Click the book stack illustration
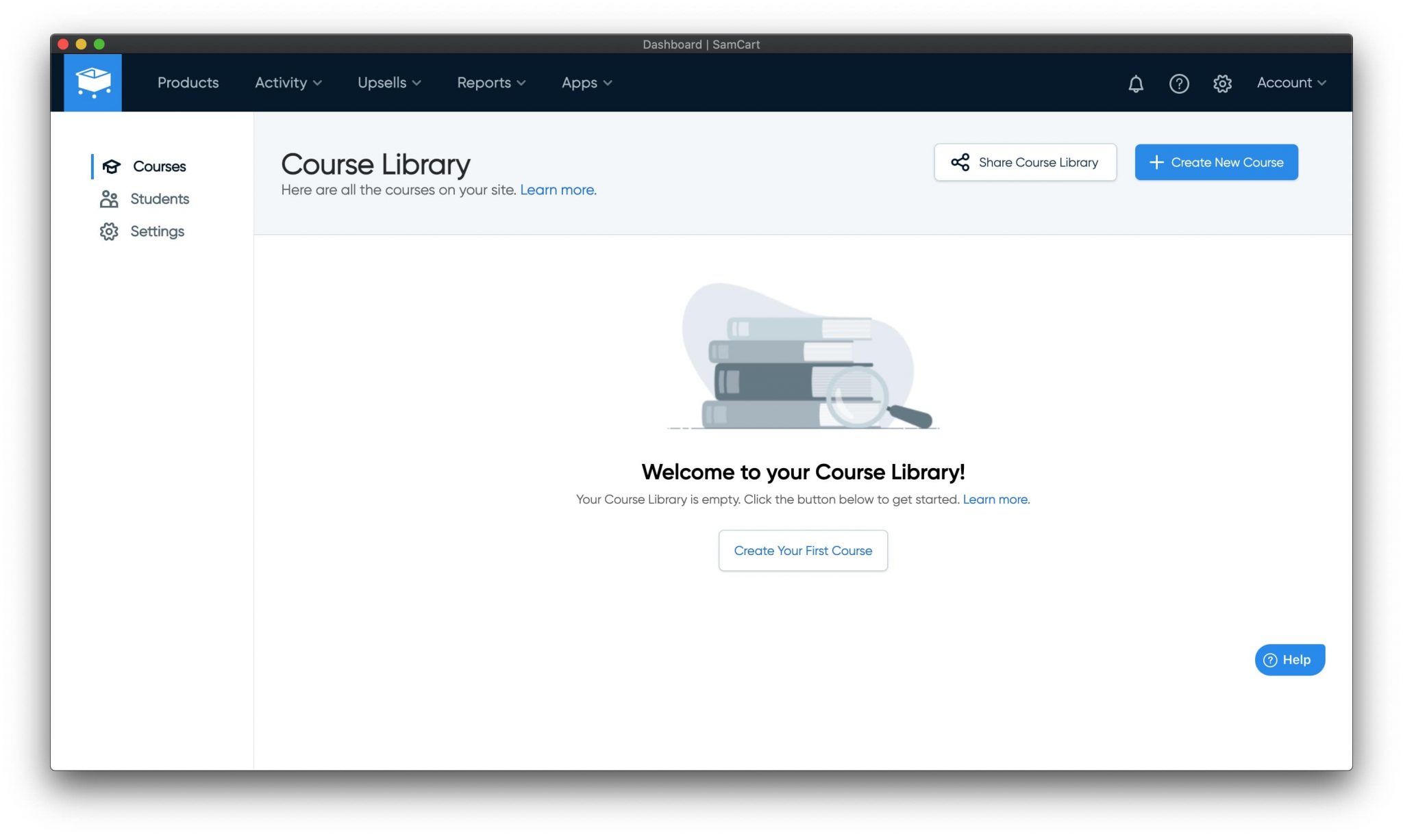Image resolution: width=1403 pixels, height=837 pixels. 803,357
